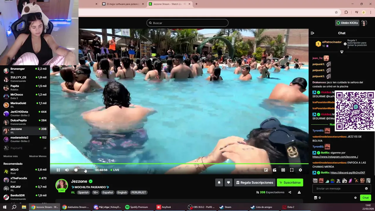This screenshot has height=211, width=375.
Task: Click the green stream progress bar
Action: coord(179,164)
